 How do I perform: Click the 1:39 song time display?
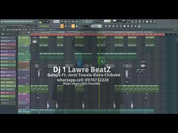87,21
